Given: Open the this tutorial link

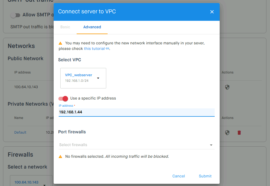Looking at the screenshot, I should [x=94, y=49].
